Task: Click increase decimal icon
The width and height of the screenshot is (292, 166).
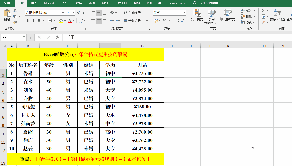Action: tap(178, 21)
